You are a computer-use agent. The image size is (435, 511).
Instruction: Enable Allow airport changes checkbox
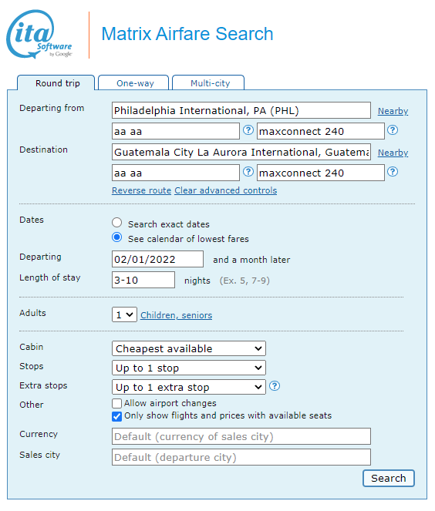pyautogui.click(x=116, y=403)
